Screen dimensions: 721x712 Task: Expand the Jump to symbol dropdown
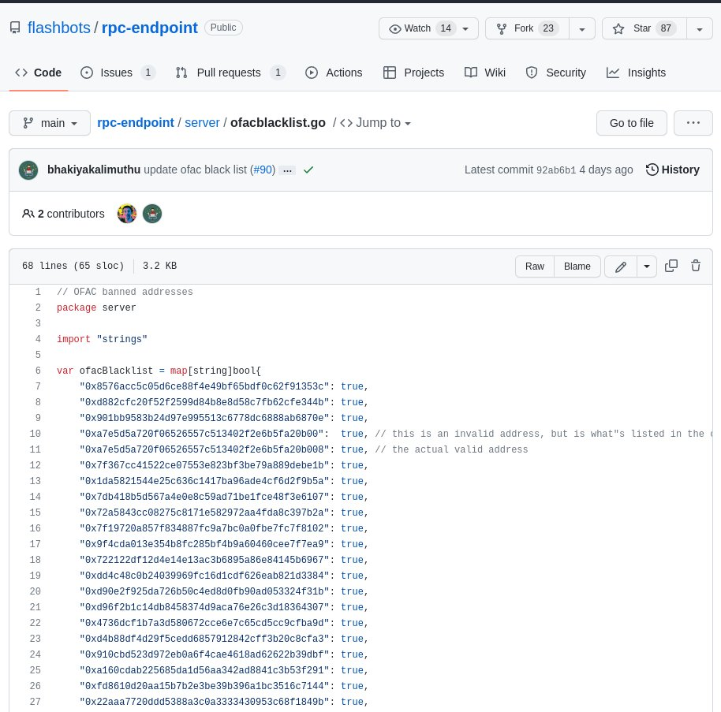pos(375,123)
